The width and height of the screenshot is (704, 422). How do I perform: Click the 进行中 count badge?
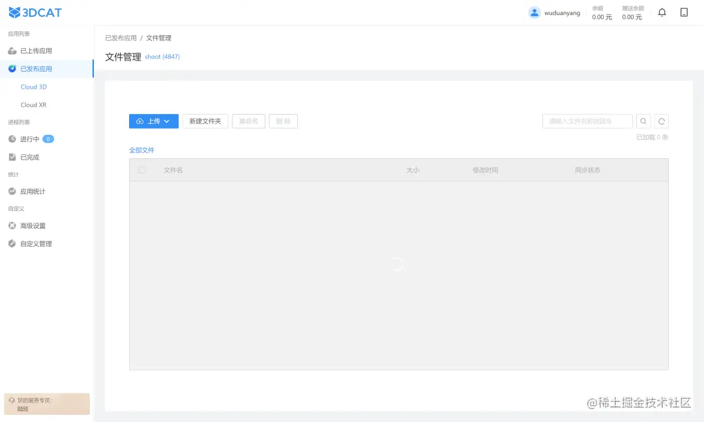coord(48,139)
